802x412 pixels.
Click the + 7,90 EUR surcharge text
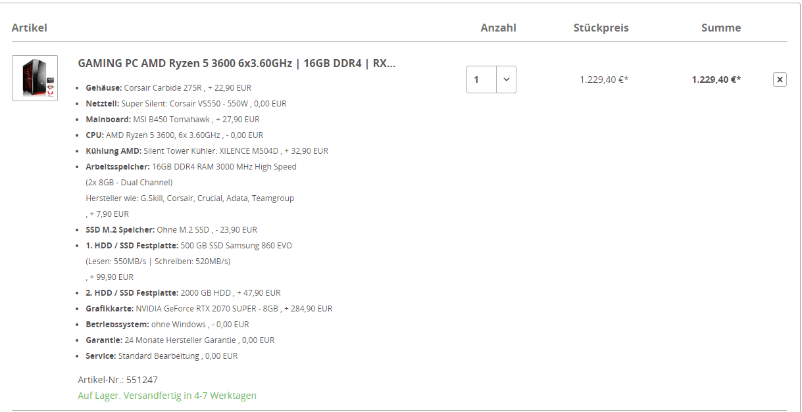(x=107, y=214)
